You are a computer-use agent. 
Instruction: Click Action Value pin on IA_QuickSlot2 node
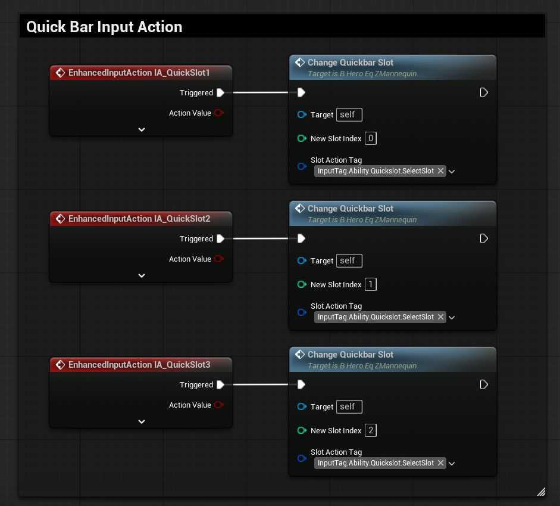pos(219,259)
